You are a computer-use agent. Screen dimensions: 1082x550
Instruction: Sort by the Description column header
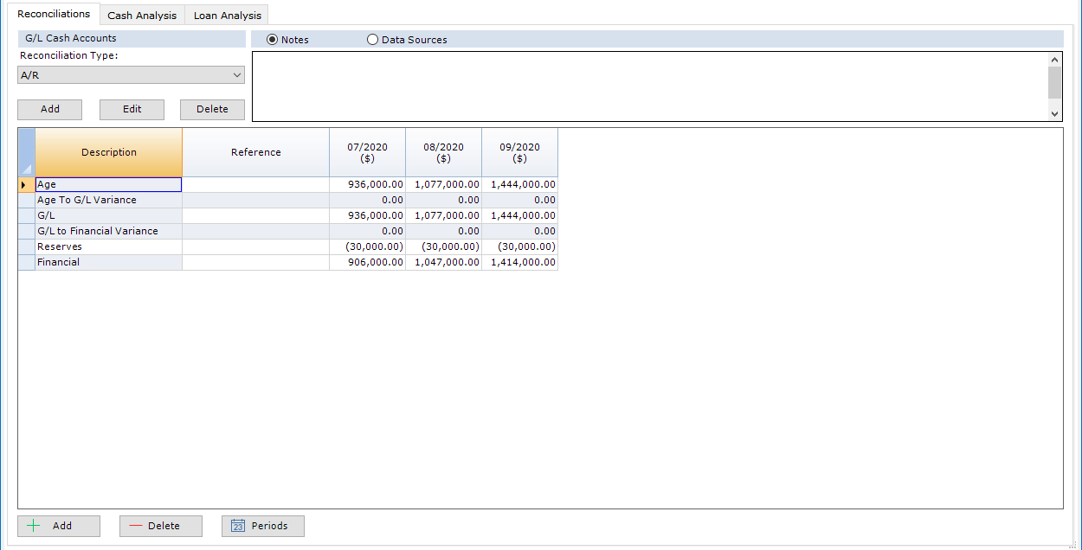point(109,152)
